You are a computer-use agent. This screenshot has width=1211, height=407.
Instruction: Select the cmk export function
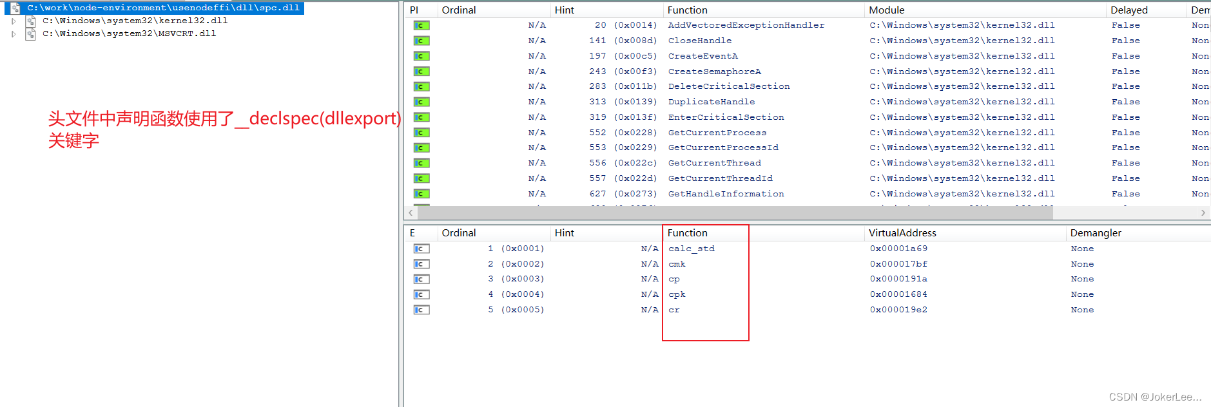(x=677, y=264)
